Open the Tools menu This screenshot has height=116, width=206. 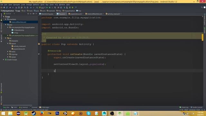click(51, 5)
